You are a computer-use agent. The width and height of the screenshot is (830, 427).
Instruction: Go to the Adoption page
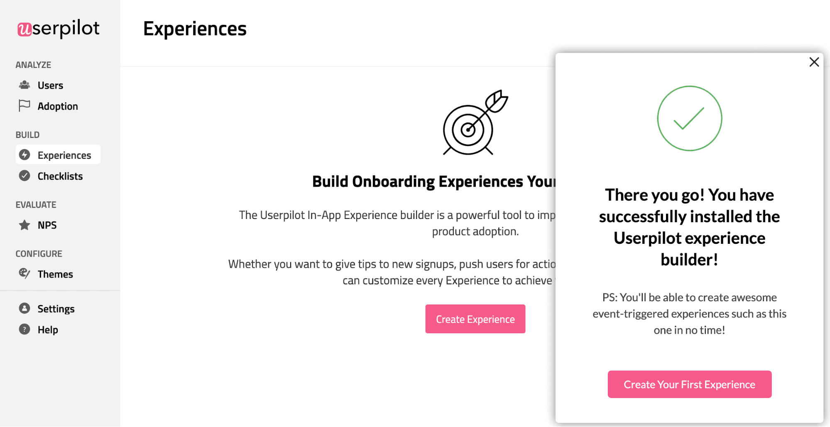(x=58, y=106)
